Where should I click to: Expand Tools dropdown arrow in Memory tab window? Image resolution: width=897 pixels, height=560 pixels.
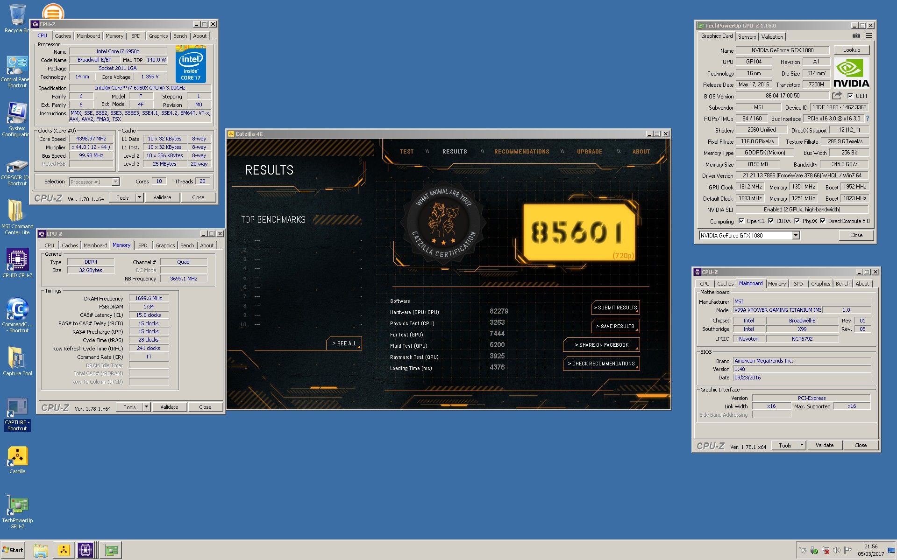coord(146,407)
